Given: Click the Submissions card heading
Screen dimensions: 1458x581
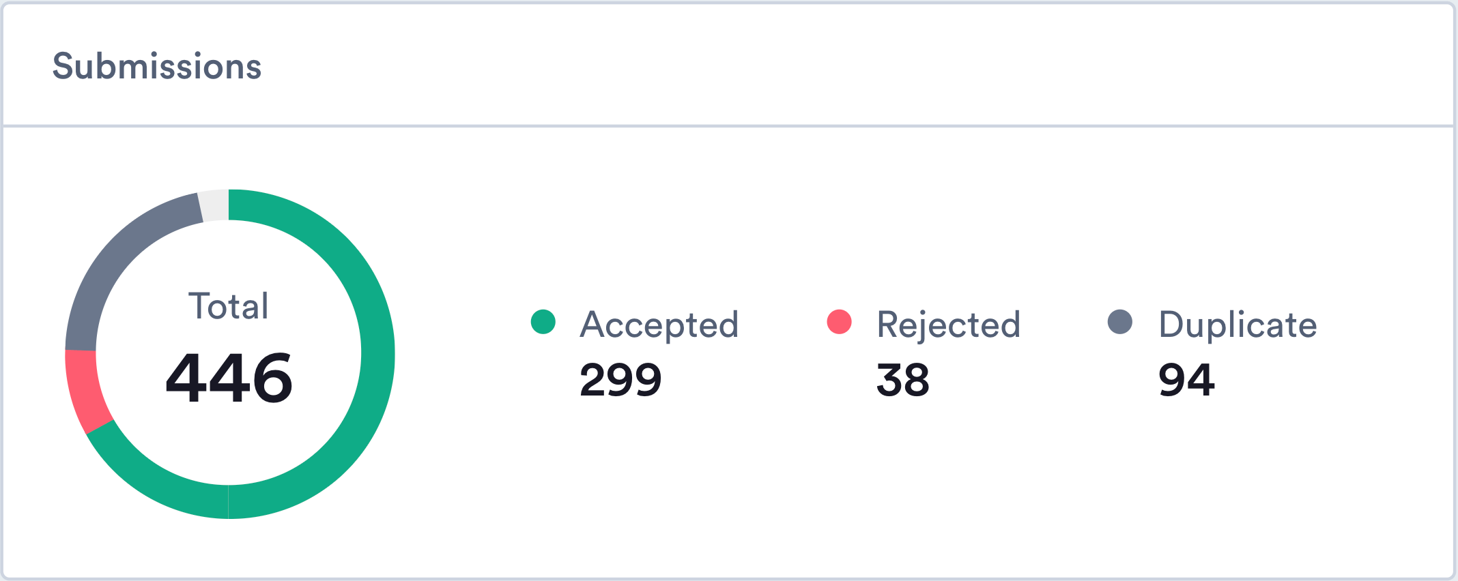Looking at the screenshot, I should (157, 66).
